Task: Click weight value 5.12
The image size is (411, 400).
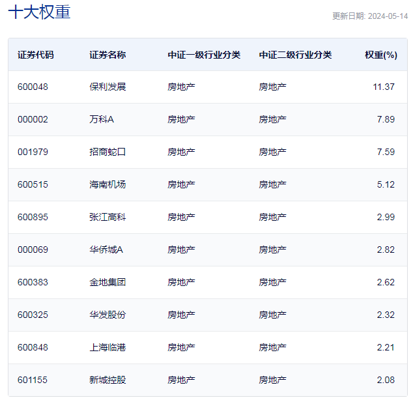Action: coord(386,184)
